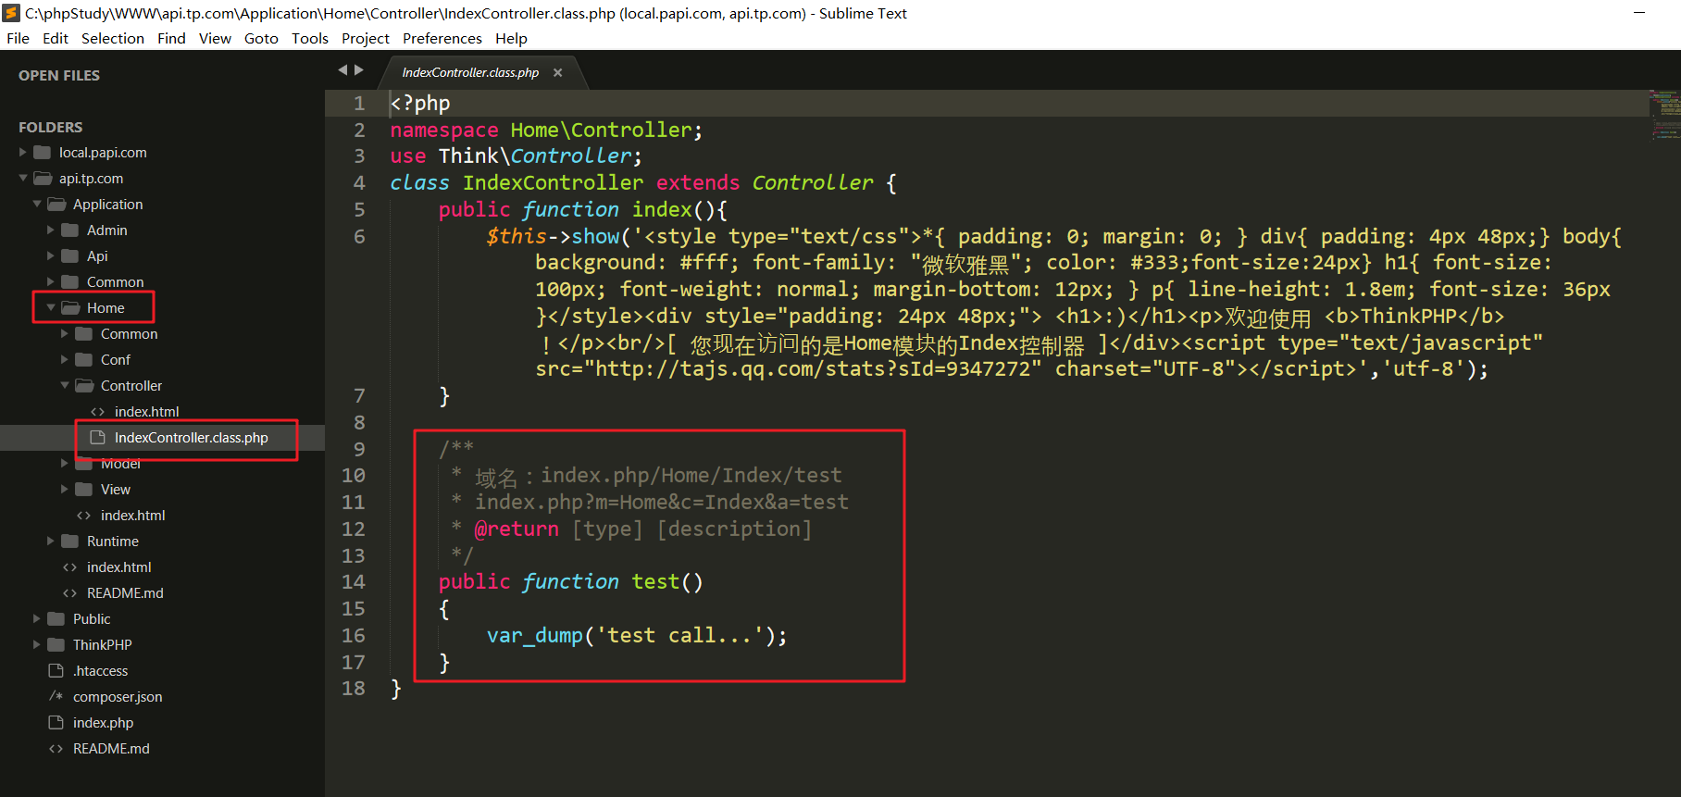The image size is (1681, 797).
Task: Click IndexController.class.php file icon in sidebar
Action: [x=97, y=438]
